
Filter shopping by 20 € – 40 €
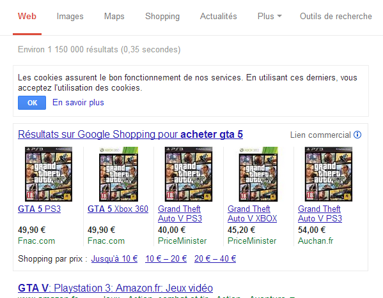coord(215,258)
